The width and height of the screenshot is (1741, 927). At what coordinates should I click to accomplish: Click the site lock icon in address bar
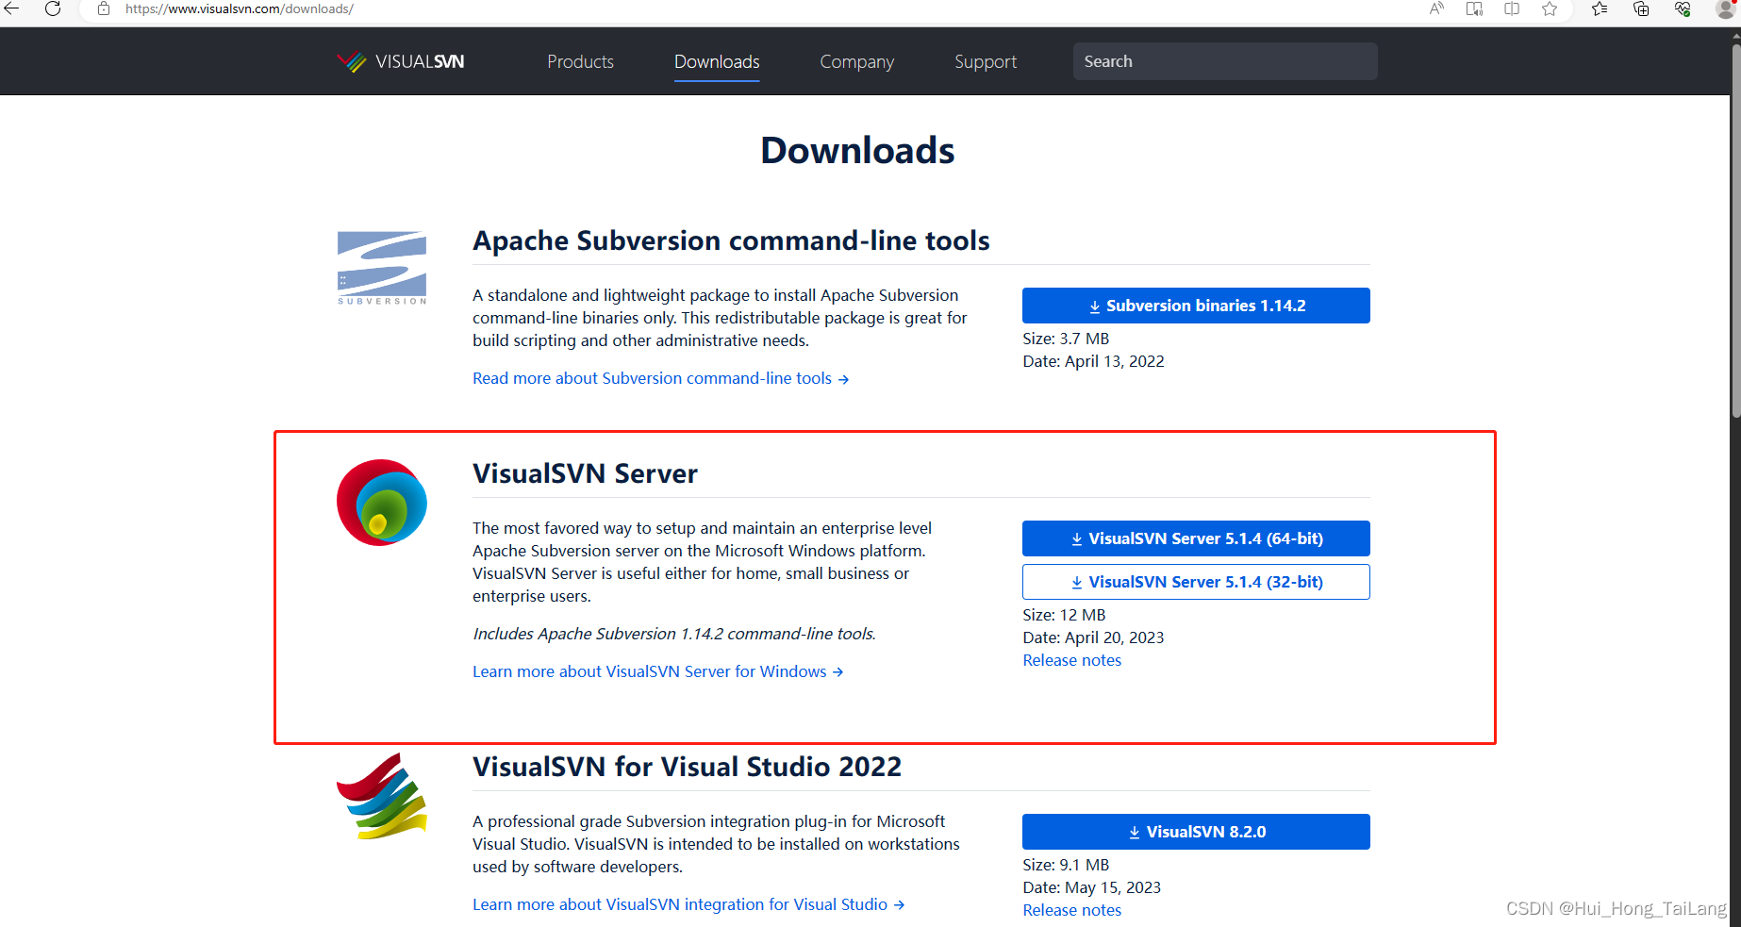click(104, 8)
